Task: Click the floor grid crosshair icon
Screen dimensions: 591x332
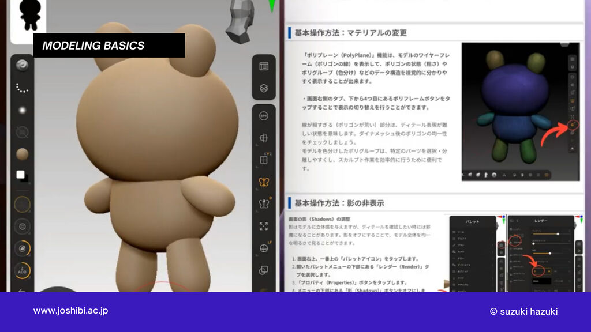Action: (264, 138)
